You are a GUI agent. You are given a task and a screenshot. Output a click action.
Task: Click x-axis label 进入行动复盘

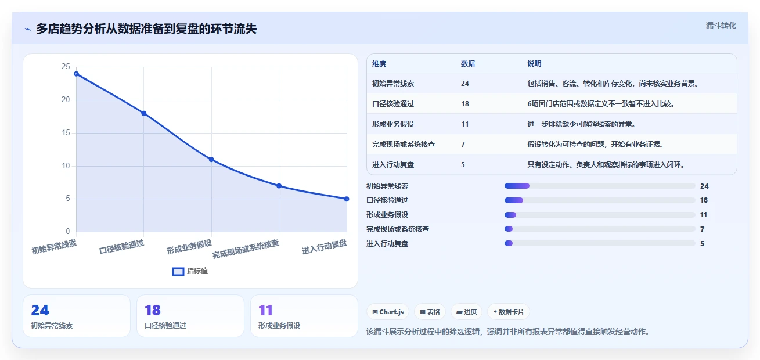tap(325, 247)
